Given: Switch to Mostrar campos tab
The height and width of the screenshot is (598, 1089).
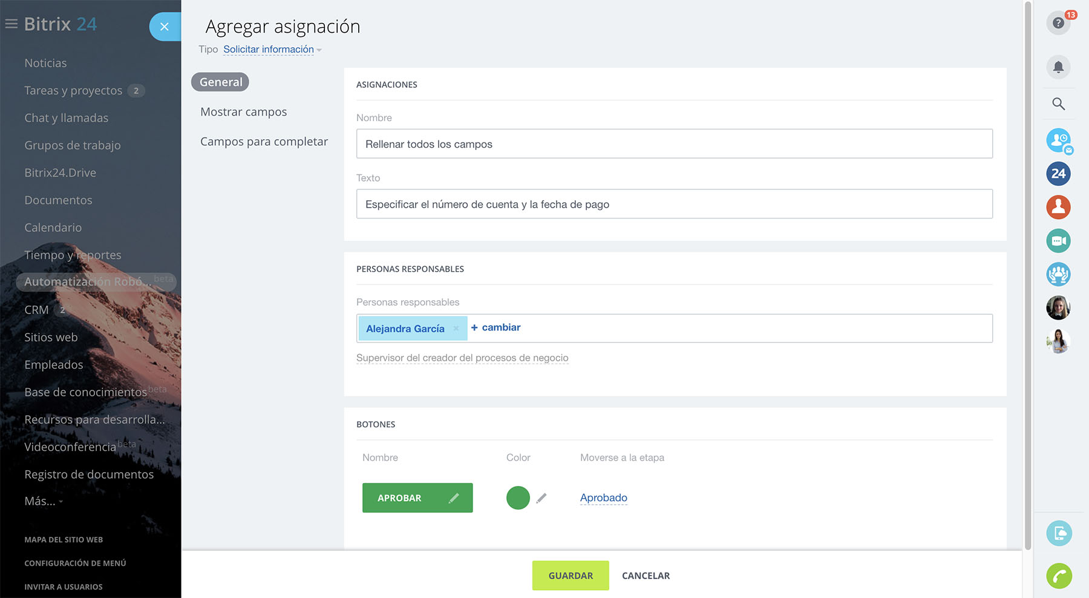Looking at the screenshot, I should [243, 112].
